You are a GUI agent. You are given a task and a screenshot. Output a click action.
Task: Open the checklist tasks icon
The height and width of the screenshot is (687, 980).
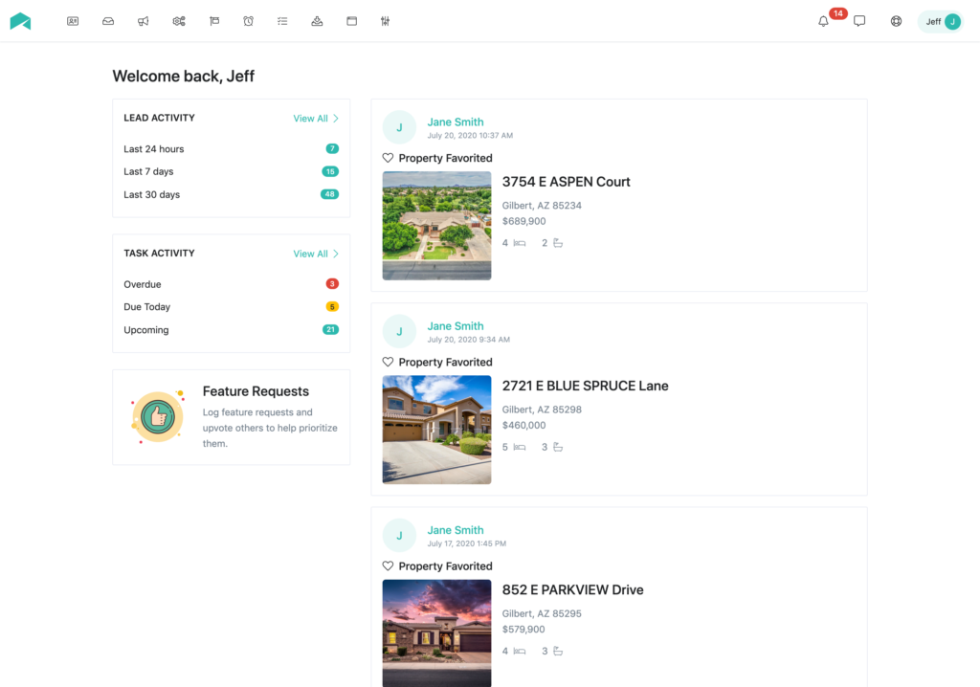click(x=282, y=21)
